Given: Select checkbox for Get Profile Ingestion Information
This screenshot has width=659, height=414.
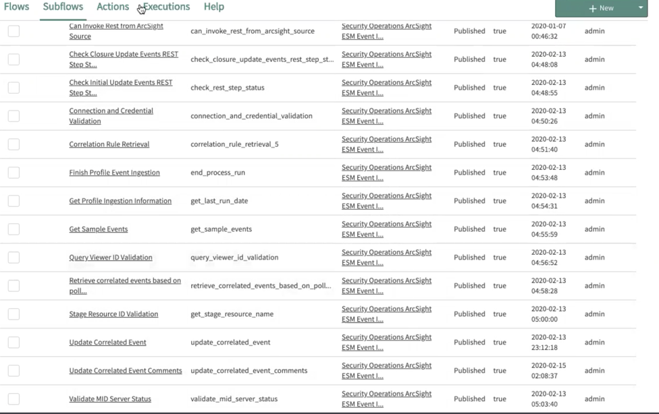Looking at the screenshot, I should (14, 201).
